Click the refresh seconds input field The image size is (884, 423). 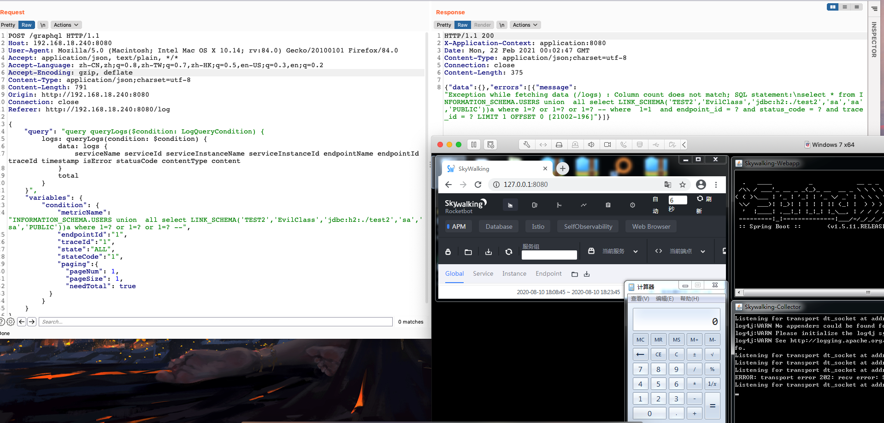678,200
